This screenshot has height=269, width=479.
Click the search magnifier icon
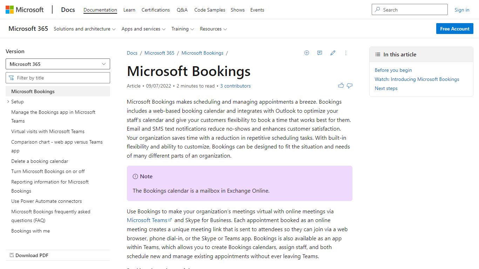378,10
